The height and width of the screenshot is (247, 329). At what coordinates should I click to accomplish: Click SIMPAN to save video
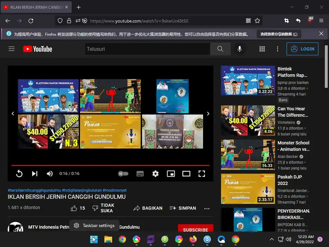click(x=183, y=208)
